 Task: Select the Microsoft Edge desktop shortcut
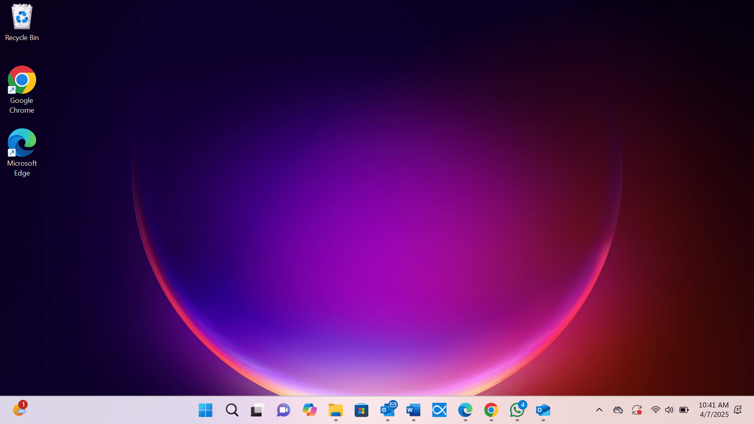click(22, 153)
